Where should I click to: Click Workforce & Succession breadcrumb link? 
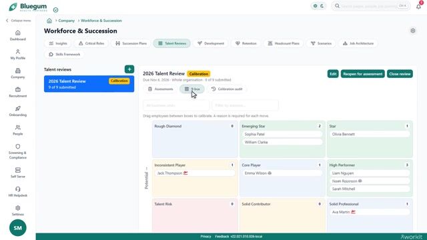[x=101, y=21]
